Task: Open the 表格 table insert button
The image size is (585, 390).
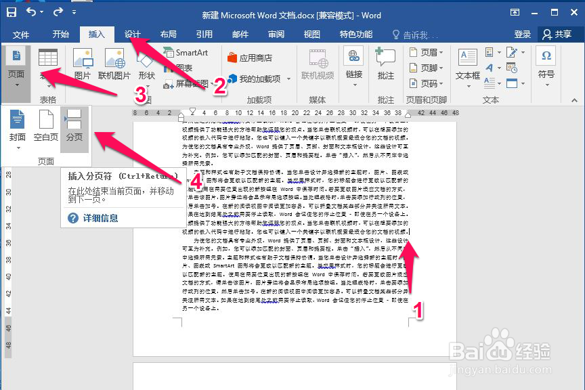Action: (x=48, y=68)
